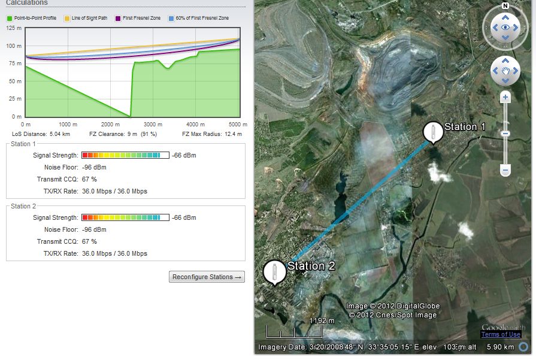The height and width of the screenshot is (360, 536).
Task: Click the hand icon in move joystick
Action: [x=505, y=71]
